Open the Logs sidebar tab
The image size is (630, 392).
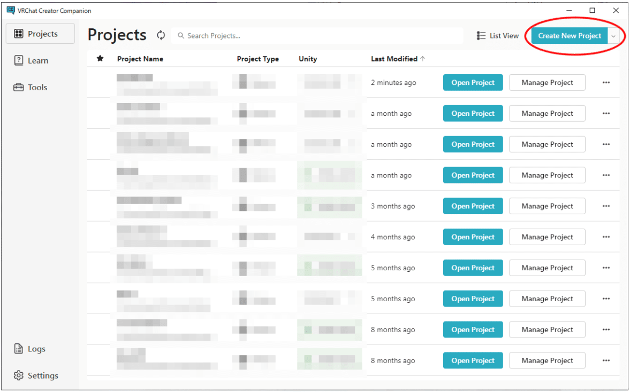30,349
